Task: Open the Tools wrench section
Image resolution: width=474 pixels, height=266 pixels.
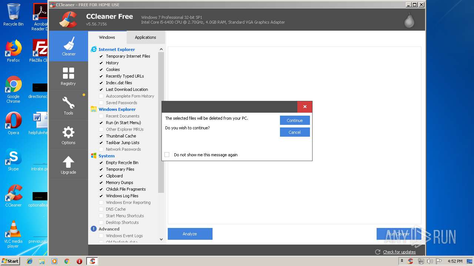Action: tap(69, 106)
